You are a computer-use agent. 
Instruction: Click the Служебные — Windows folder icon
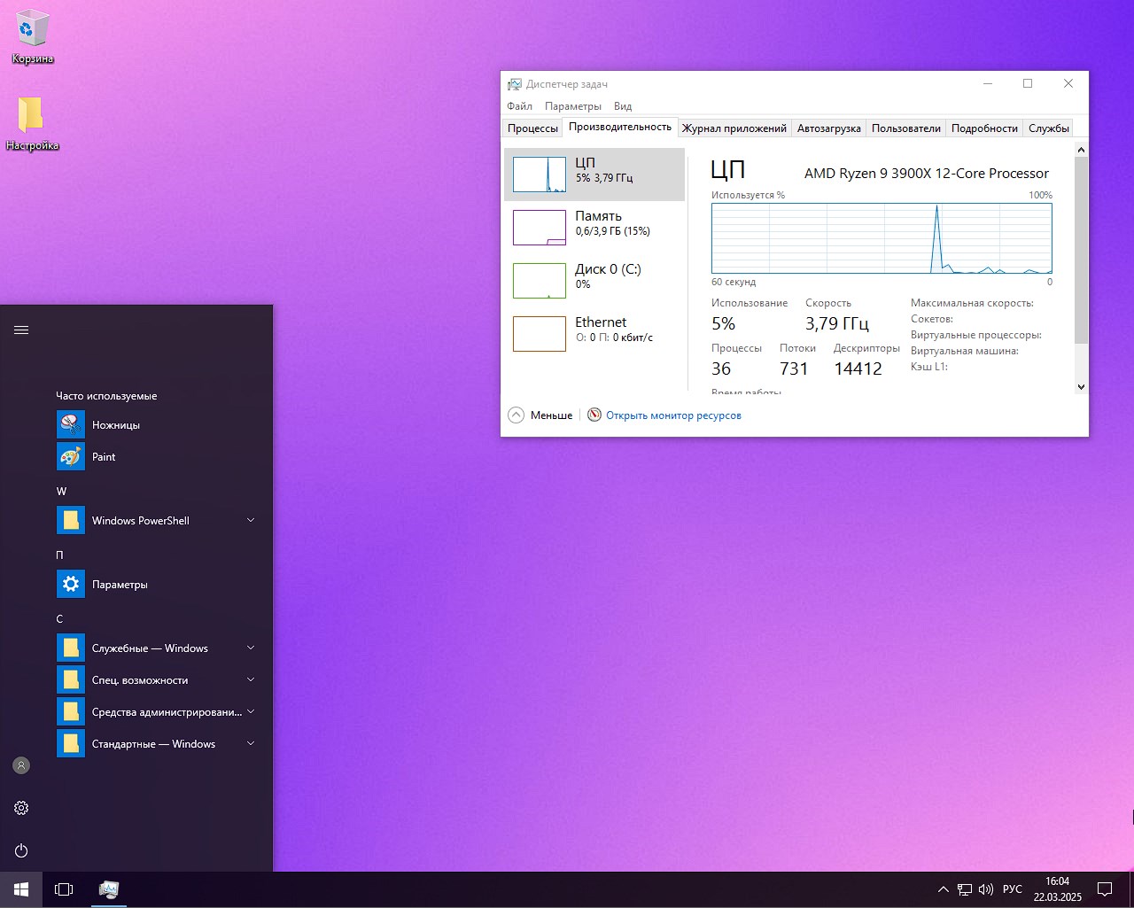tap(71, 648)
